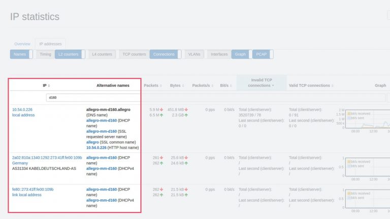Enable the TCP counters columns
This screenshot has width=390, height=219.
(134, 54)
